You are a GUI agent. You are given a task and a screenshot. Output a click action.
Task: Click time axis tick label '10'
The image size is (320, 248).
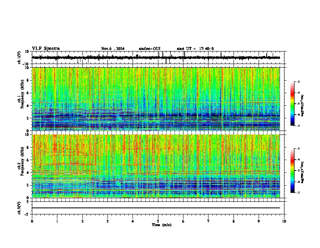[284, 221]
